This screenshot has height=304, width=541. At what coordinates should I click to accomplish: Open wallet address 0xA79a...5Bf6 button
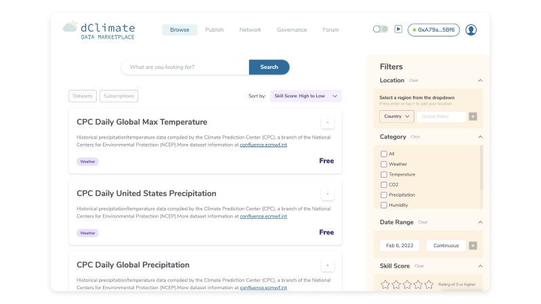433,30
